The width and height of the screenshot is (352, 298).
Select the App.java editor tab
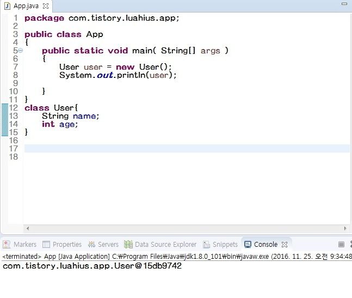click(26, 6)
